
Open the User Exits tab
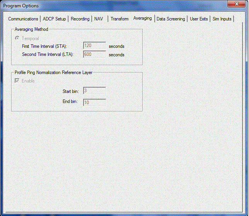[x=199, y=19]
